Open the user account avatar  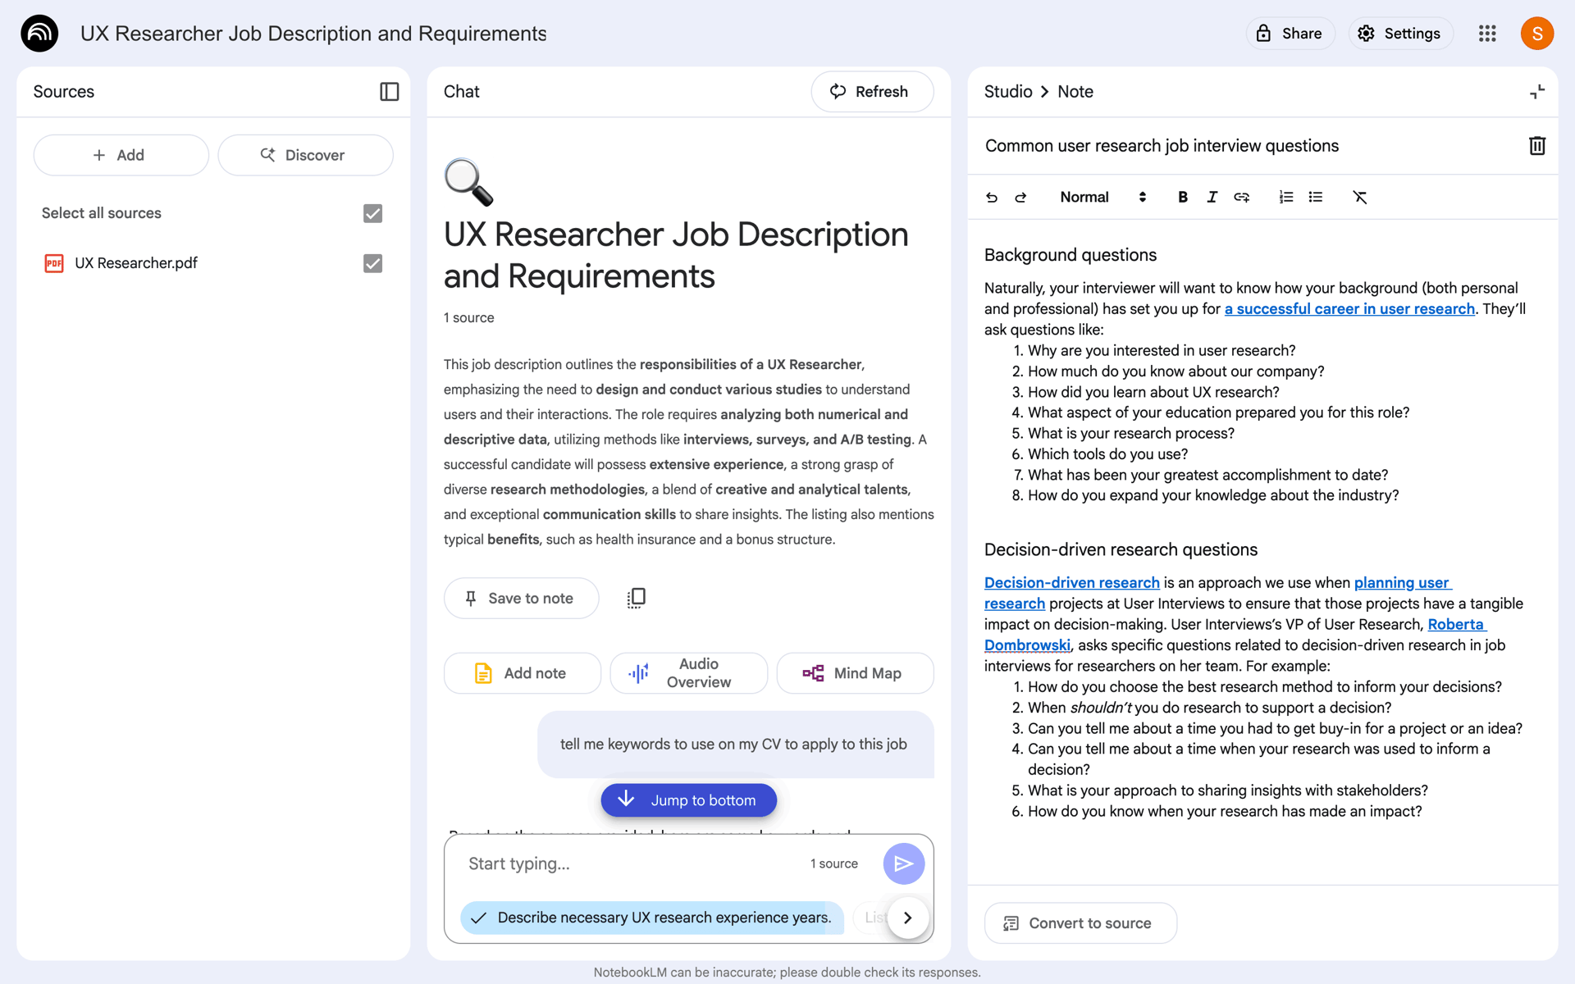(1536, 34)
